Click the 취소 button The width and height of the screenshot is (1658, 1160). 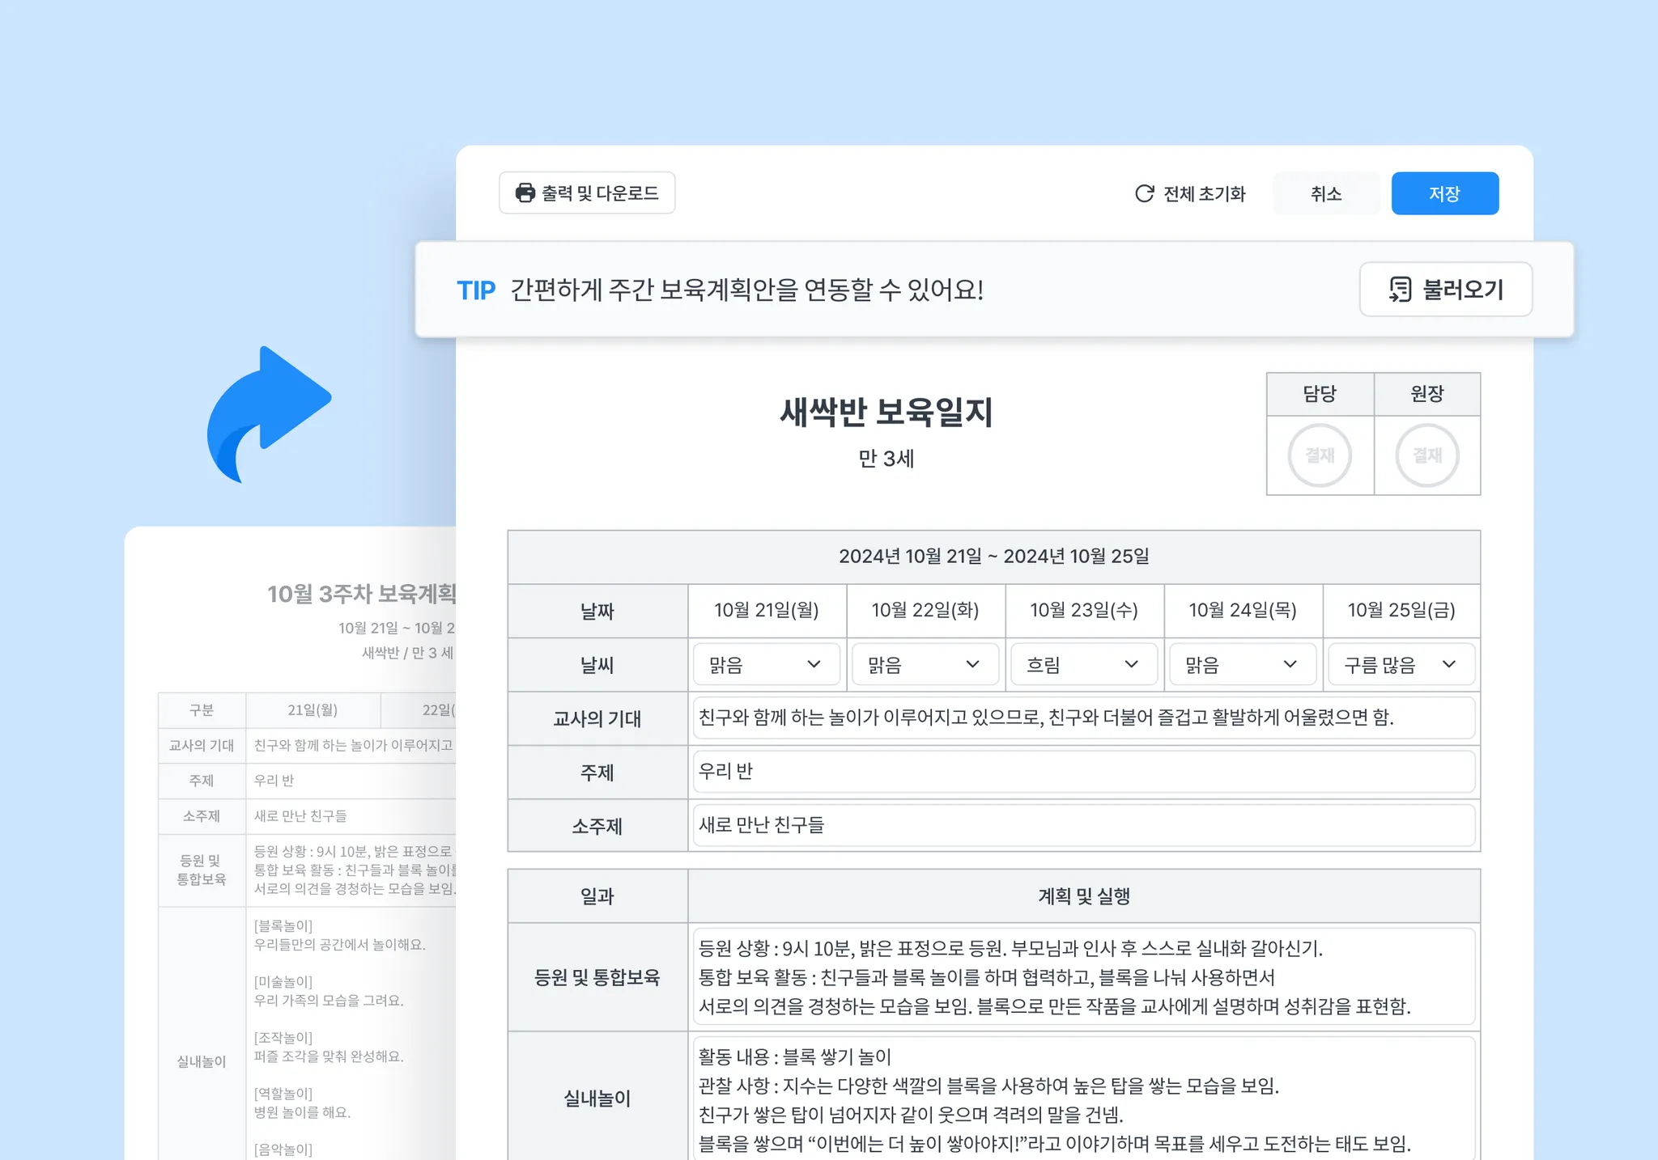1325,193
